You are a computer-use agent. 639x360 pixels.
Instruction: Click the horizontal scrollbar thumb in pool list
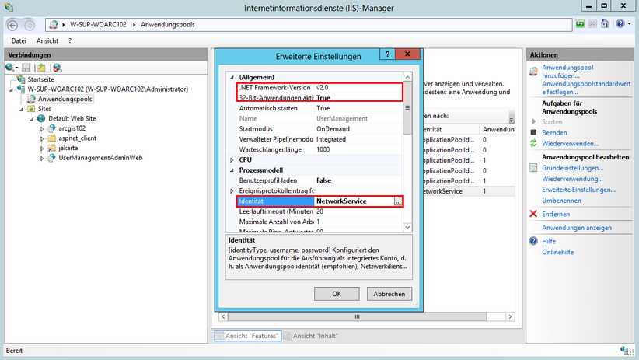pos(357,316)
